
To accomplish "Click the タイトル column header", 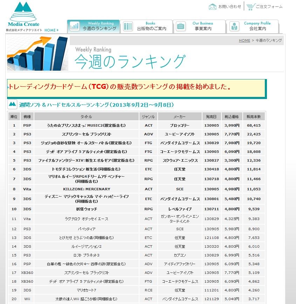I will (x=87, y=116).
